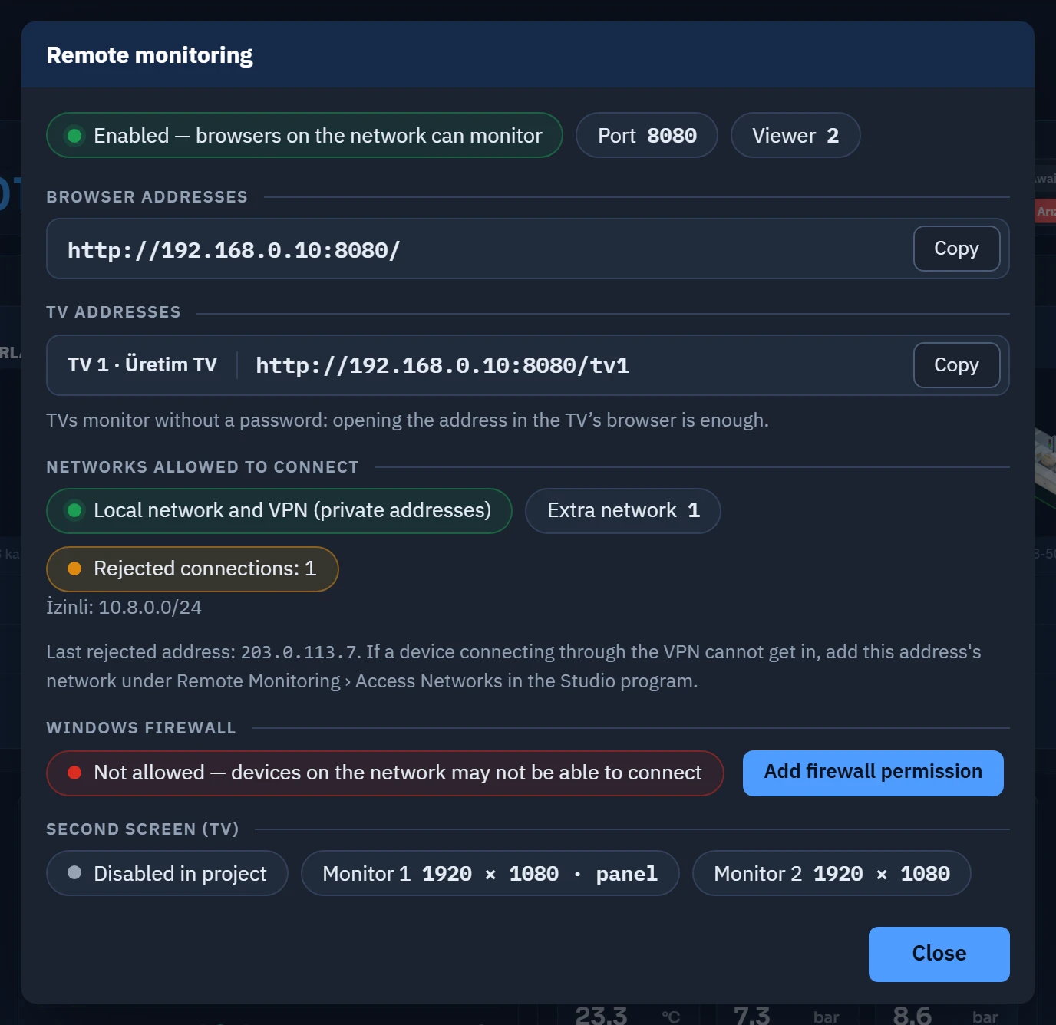Click the Monitor 1 1920 × 1080 panel pill
1056x1025 pixels.
490,873
